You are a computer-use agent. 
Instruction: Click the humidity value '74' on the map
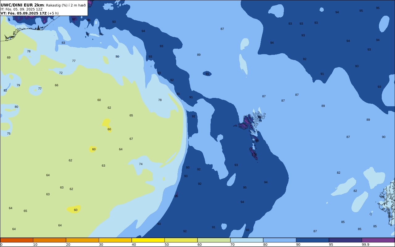point(141,164)
